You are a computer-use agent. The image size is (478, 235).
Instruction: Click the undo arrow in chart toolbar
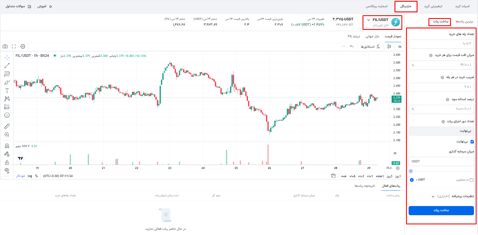(x=352, y=46)
